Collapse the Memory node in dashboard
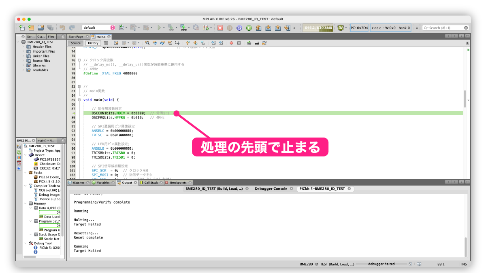486x273 pixels. (26, 203)
